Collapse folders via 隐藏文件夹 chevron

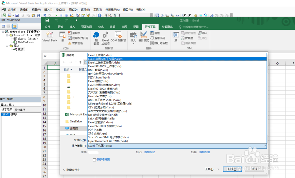pos(64,170)
